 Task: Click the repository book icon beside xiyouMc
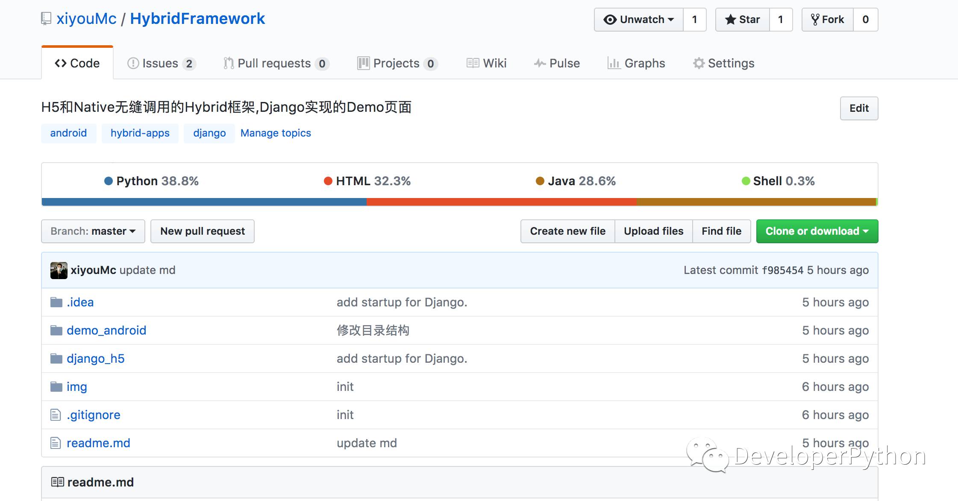[46, 19]
